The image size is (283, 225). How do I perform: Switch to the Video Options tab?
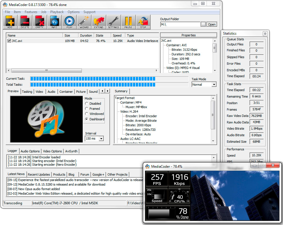[x=52, y=151]
